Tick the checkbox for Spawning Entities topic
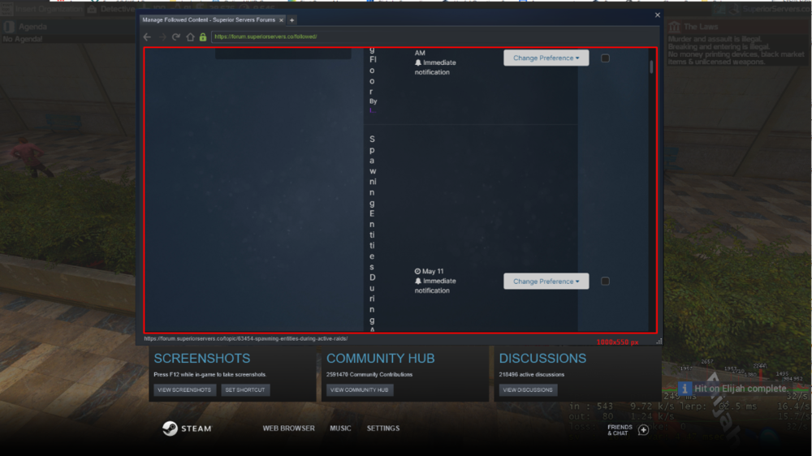The image size is (812, 456). [605, 281]
